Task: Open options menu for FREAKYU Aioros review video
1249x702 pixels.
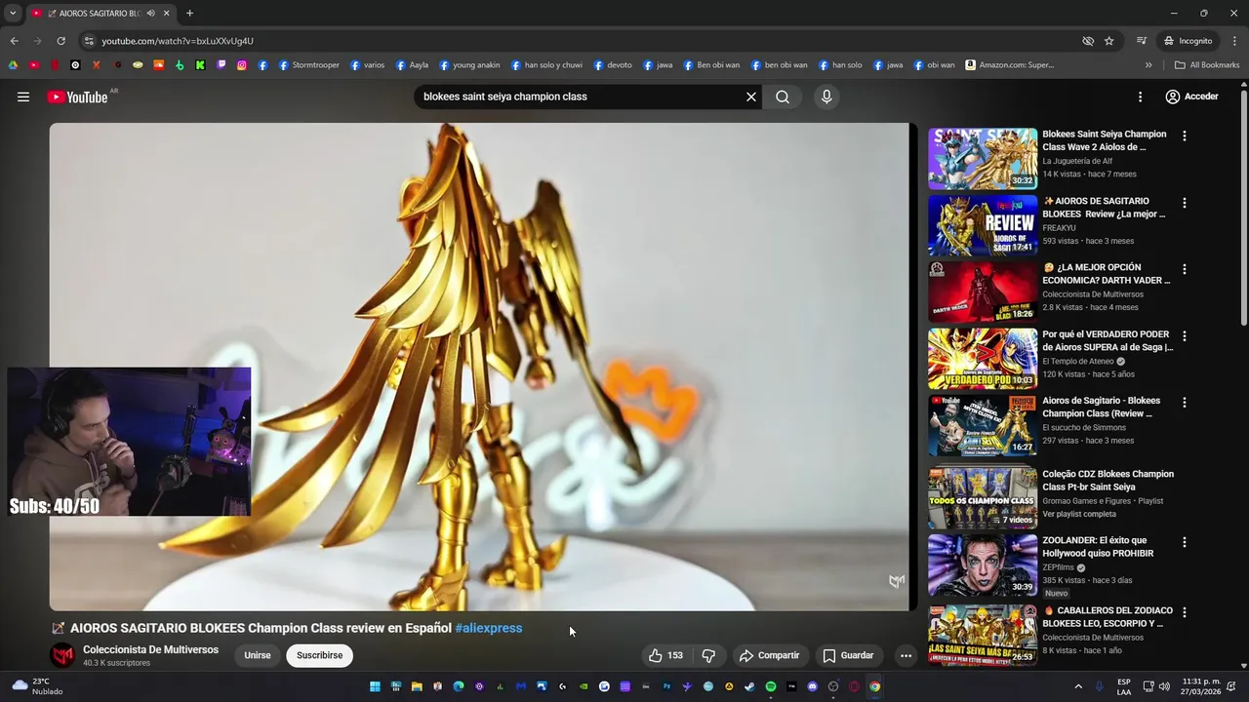Action: [1185, 203]
